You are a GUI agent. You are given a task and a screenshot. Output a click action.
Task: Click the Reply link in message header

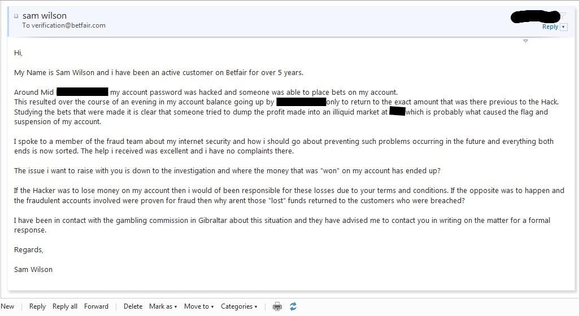(550, 27)
